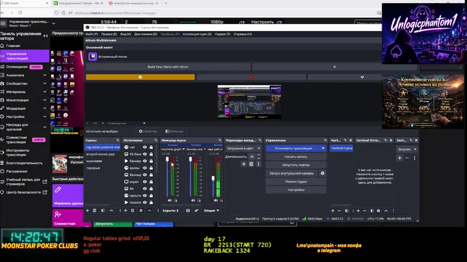Image resolution: width=467 pixels, height=262 pixels.
Task: Add a vertical scene with the plus icon
Action: [333, 211]
